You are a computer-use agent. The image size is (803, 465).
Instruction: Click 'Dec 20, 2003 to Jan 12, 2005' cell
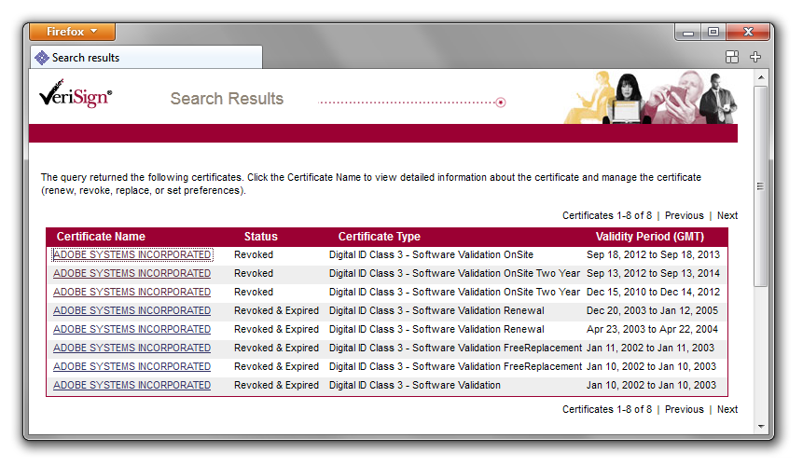[x=652, y=311]
